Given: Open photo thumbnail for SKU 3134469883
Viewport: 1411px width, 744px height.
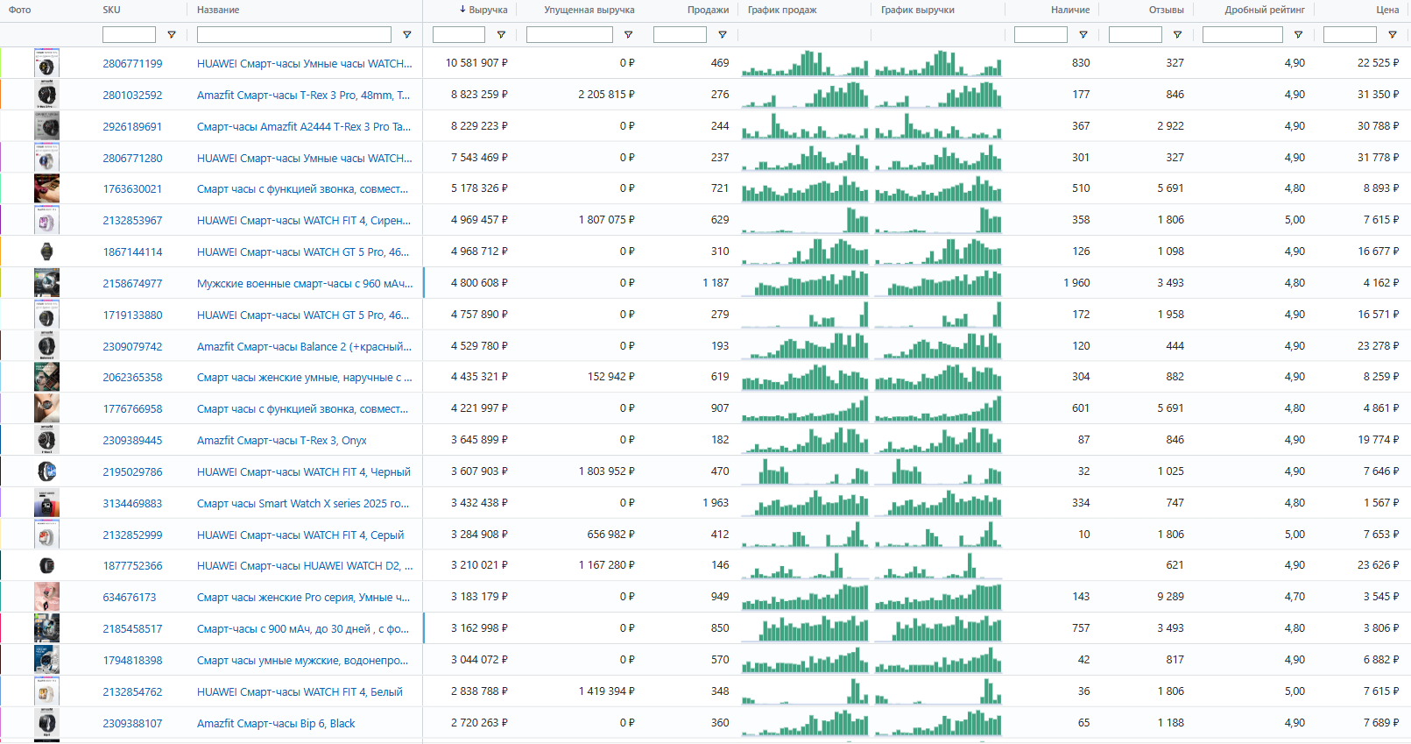Looking at the screenshot, I should tap(46, 504).
